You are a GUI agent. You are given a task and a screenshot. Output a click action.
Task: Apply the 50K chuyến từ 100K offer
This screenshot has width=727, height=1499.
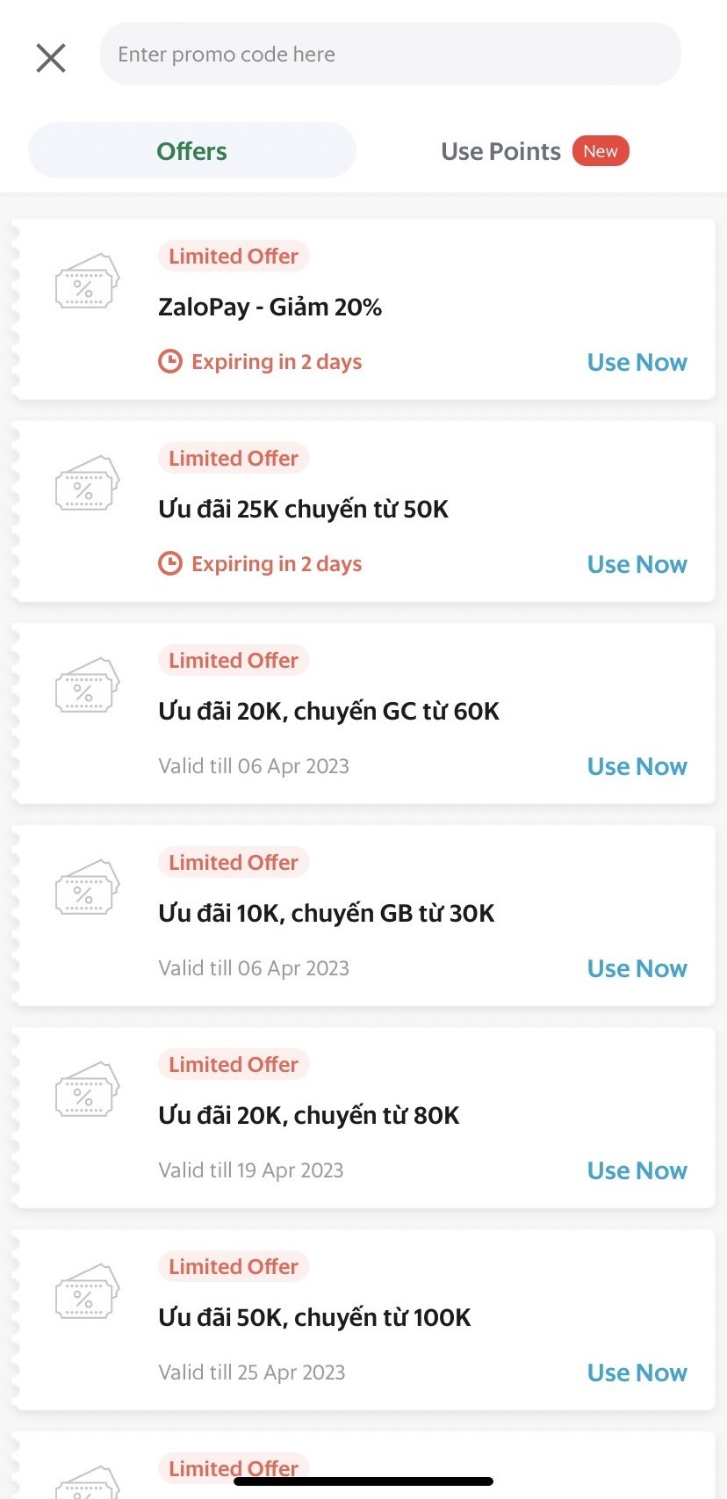[x=637, y=1372]
